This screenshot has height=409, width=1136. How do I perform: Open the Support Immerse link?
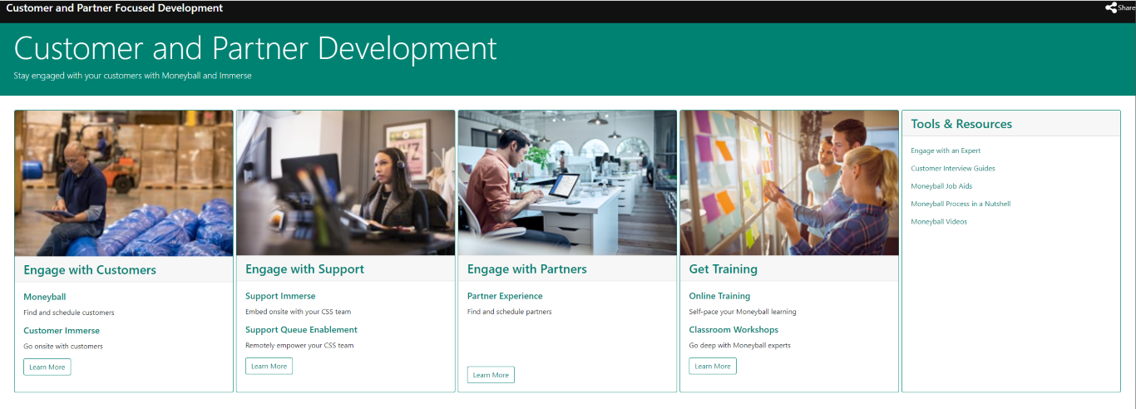[x=280, y=296]
